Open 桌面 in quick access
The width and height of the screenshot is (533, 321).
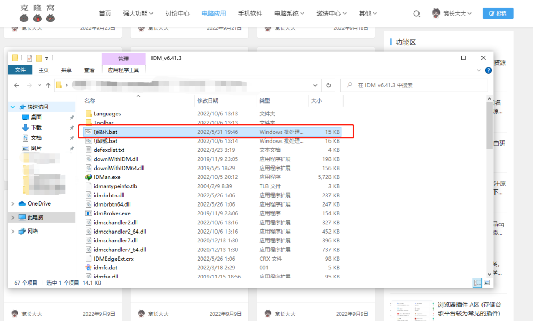click(x=36, y=117)
